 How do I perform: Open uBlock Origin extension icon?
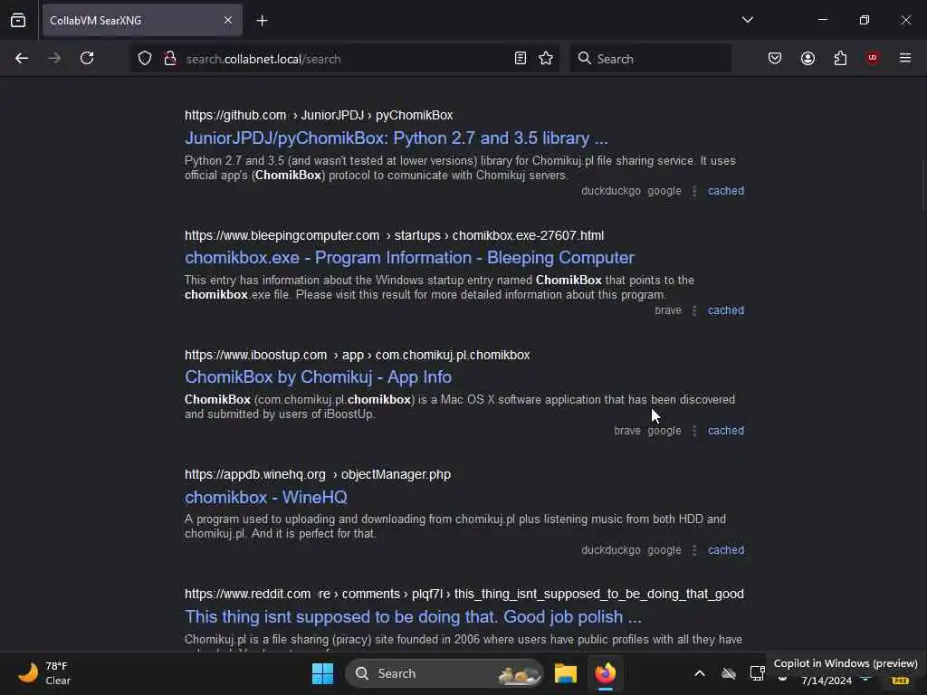[x=873, y=58]
